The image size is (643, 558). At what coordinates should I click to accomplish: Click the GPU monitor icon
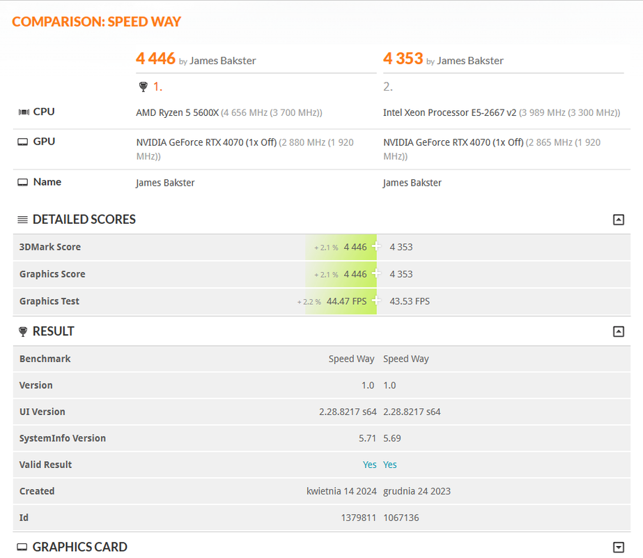click(23, 142)
